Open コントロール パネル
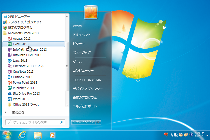The image size is (210, 140). click(87, 80)
